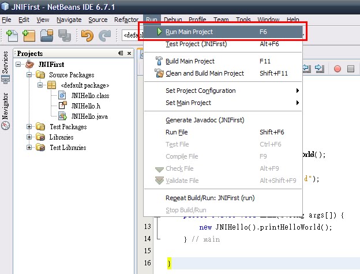The width and height of the screenshot is (360, 274).
Task: Choose Clean and Build Main Project
Action: [x=223, y=73]
